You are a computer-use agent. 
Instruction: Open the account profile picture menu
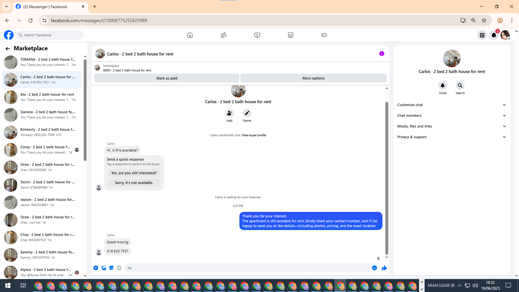(505, 35)
